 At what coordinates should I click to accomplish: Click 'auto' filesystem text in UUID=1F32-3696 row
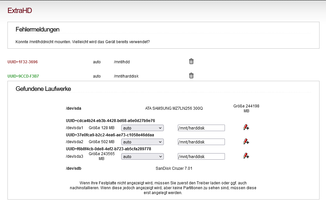[97, 62]
